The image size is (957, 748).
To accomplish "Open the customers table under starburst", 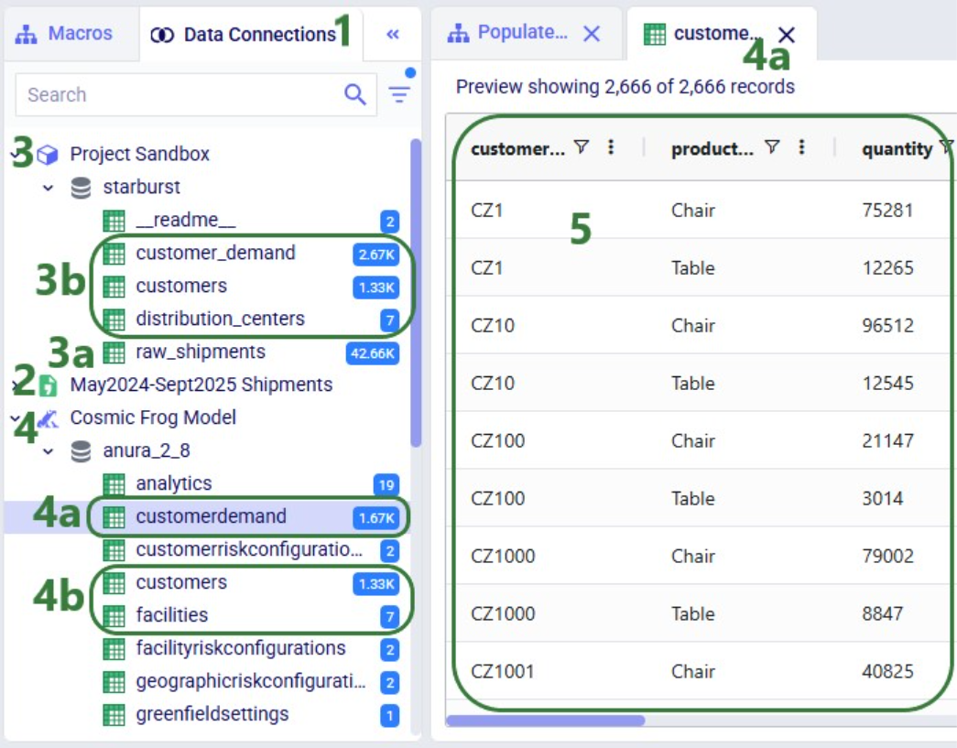I will [181, 286].
